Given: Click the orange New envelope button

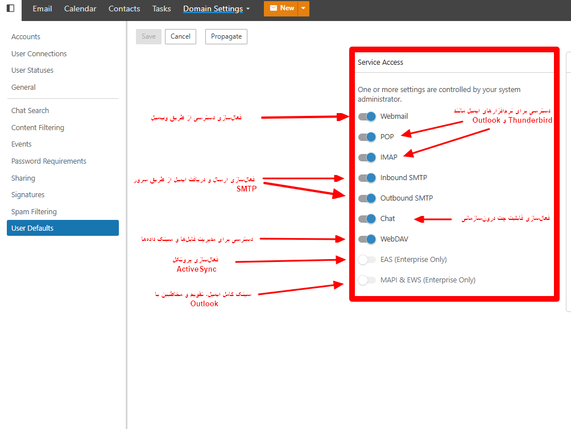Looking at the screenshot, I should [x=281, y=9].
